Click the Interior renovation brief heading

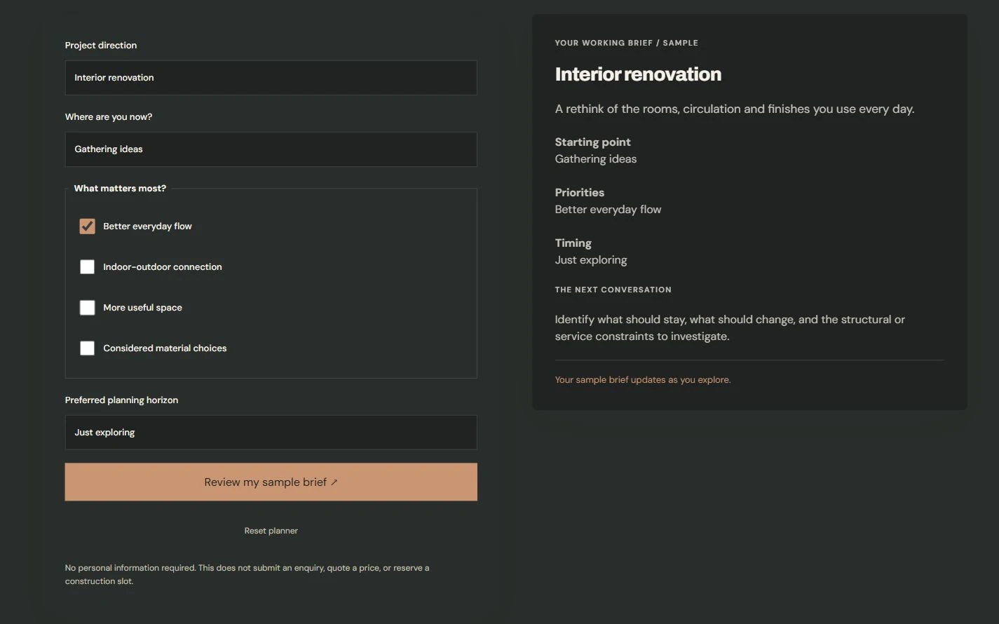coord(638,74)
